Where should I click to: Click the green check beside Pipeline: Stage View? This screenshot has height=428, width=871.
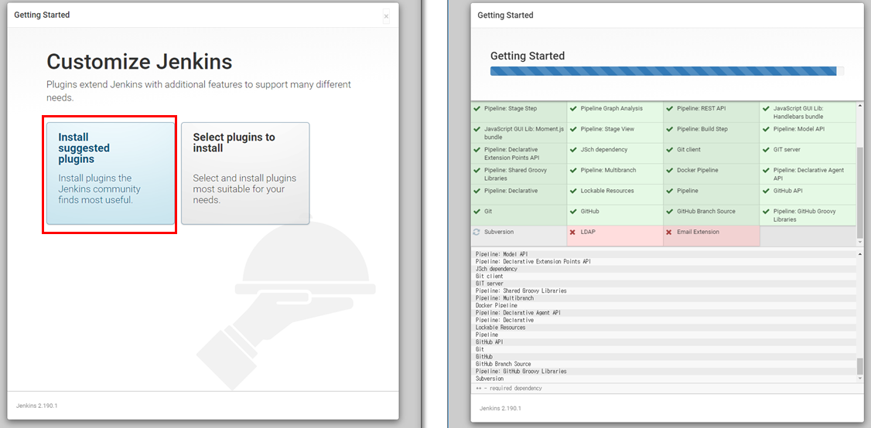(x=573, y=129)
